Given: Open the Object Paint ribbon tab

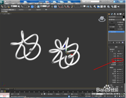Looking at the screenshot, I should [38, 10].
